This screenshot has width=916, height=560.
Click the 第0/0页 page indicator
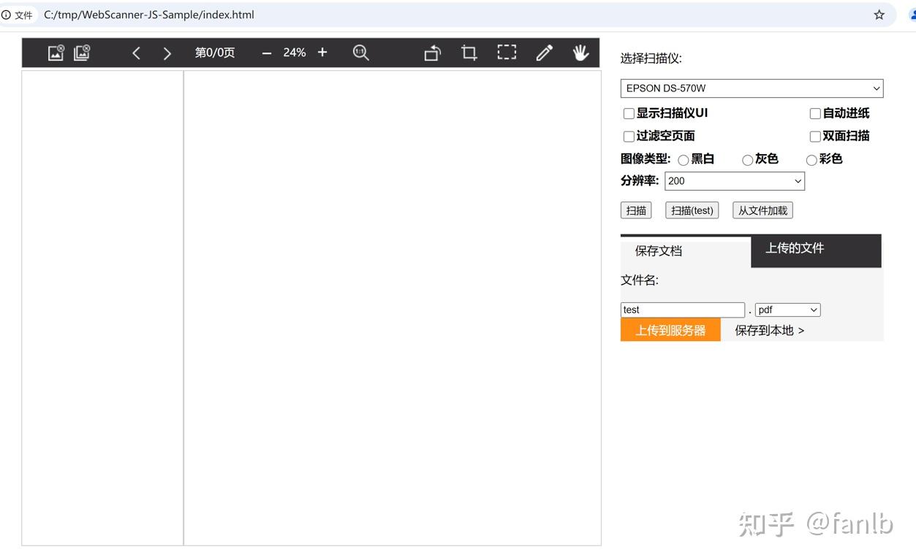pos(215,53)
